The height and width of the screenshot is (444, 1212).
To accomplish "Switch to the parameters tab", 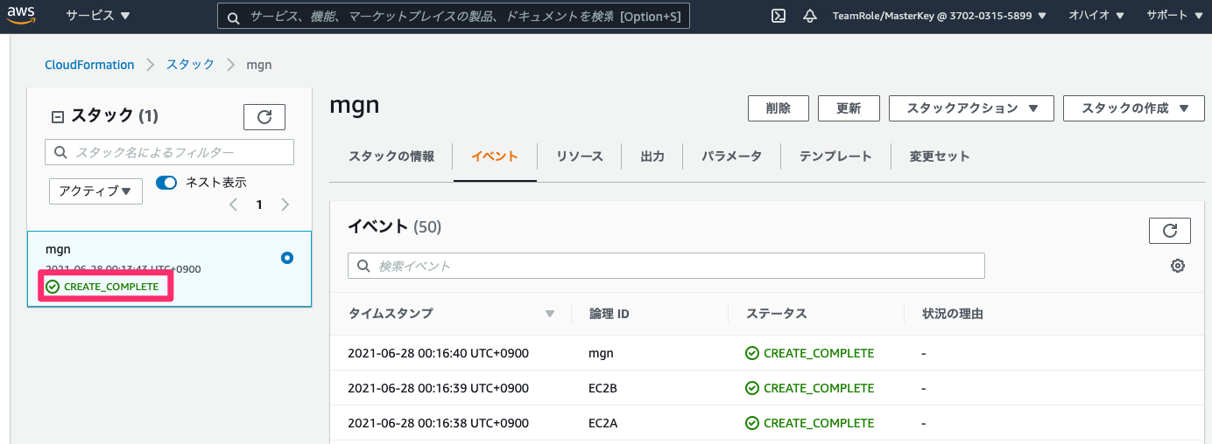I will [731, 156].
